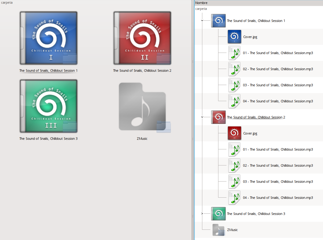323x240 pixels.
Task: Select 'The Sound of Snails, Chilldout Session 3' label in icon view
Action: 48,139
